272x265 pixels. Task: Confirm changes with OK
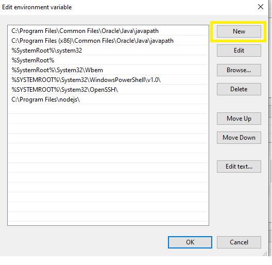pyautogui.click(x=190, y=242)
